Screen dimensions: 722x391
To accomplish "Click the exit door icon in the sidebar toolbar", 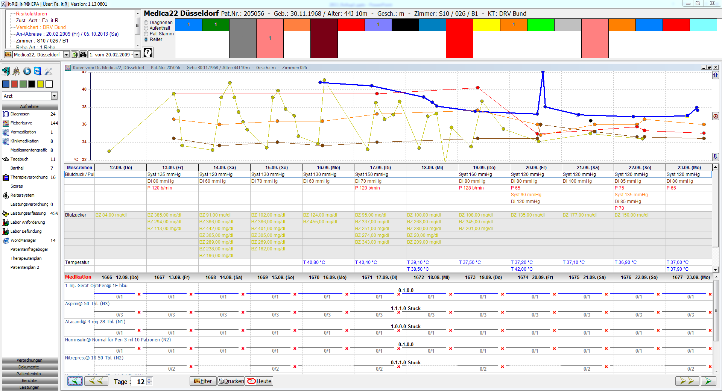I will [x=6, y=71].
